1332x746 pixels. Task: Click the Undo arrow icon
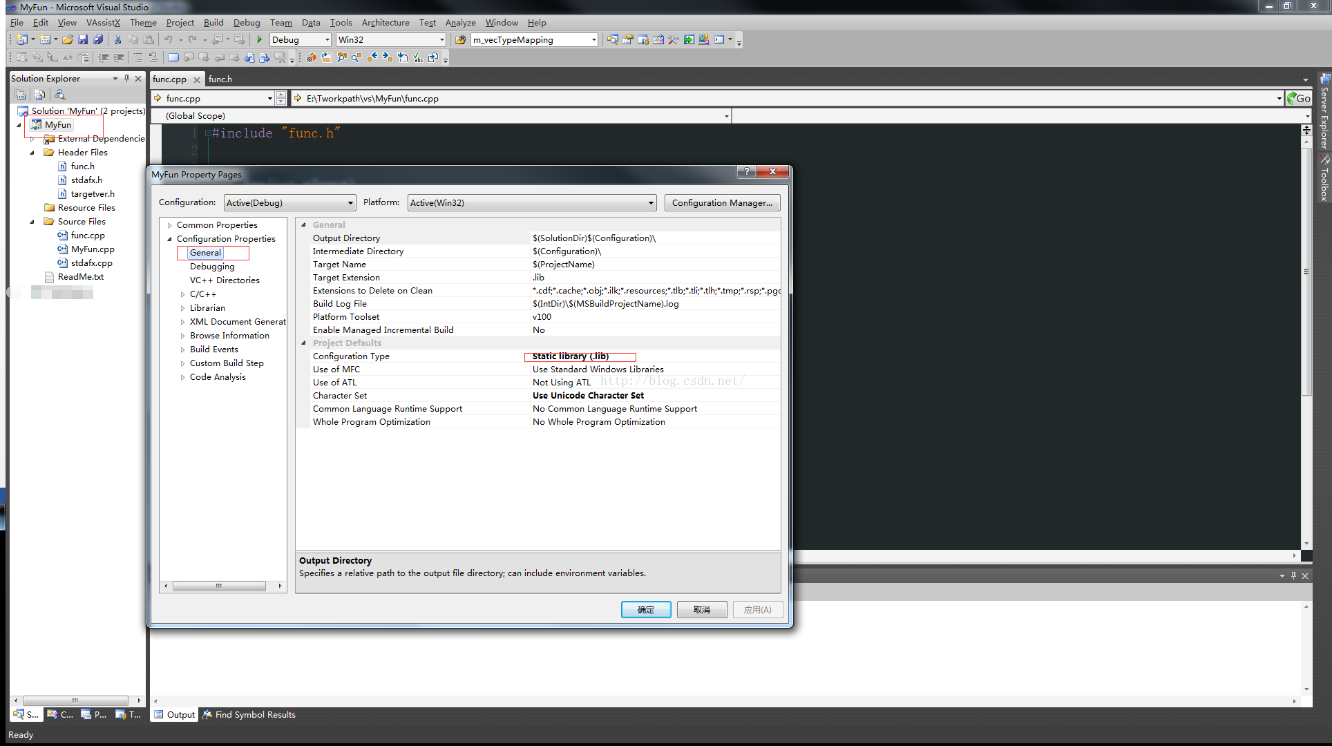click(168, 40)
